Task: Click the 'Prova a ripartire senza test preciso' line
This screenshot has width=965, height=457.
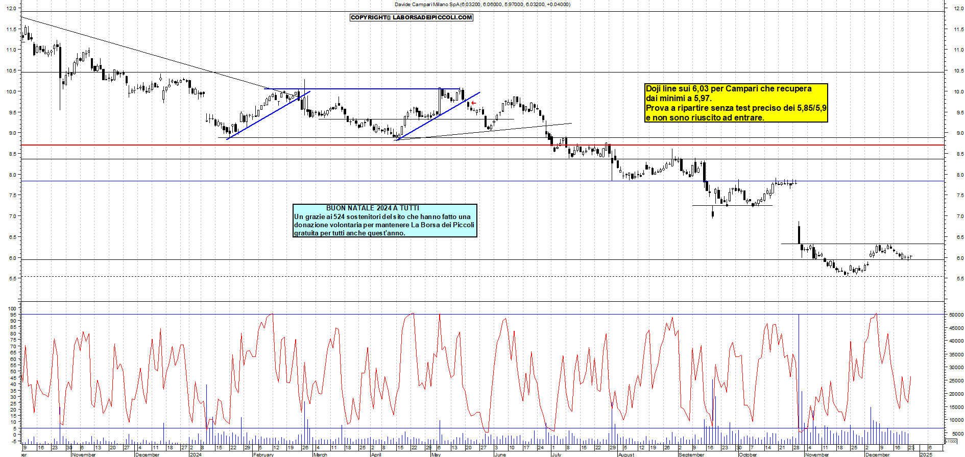Action: [x=736, y=108]
